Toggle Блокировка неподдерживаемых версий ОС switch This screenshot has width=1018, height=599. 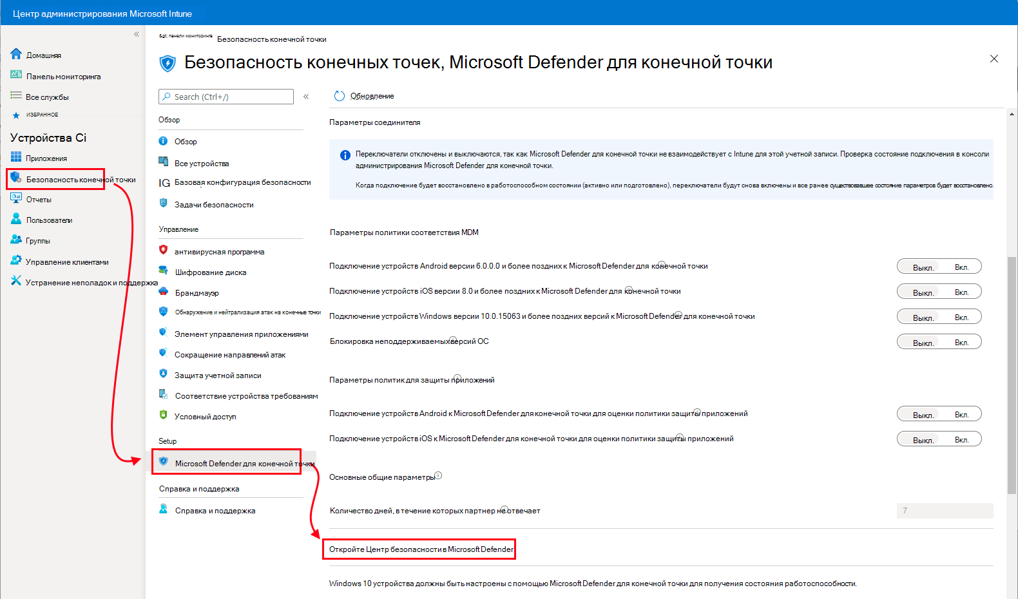coord(939,342)
